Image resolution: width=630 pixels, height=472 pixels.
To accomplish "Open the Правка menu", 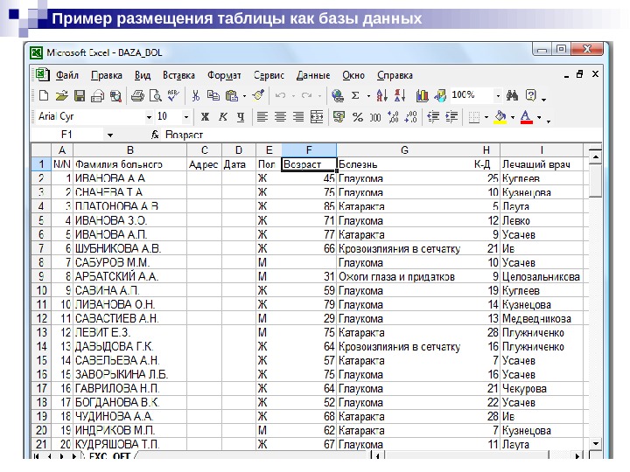I will click(107, 75).
